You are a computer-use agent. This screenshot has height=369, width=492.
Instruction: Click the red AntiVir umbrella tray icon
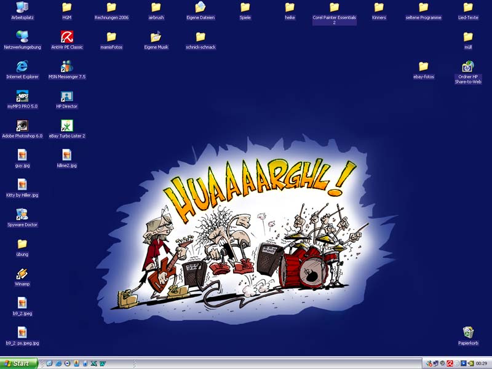pyautogui.click(x=450, y=363)
